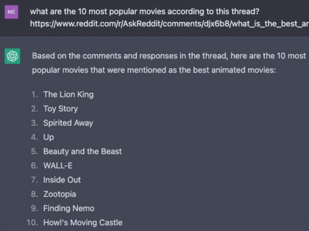Click the "AskReddit" part of the URL

coord(116,23)
